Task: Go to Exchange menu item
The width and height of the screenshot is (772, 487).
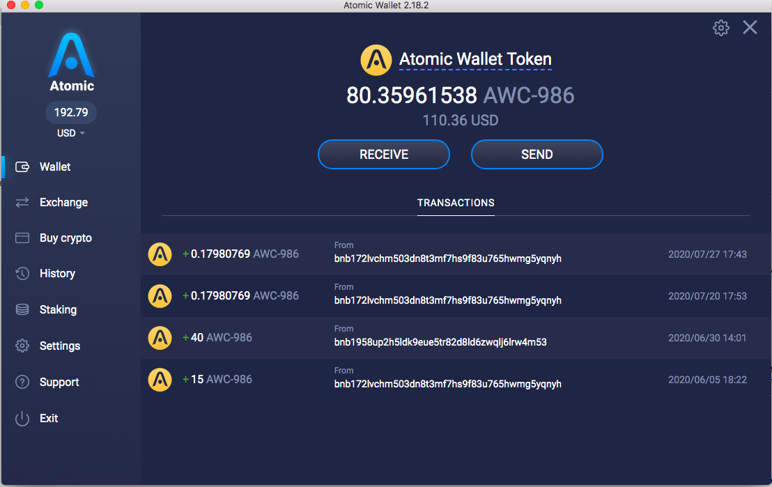Action: [x=63, y=202]
